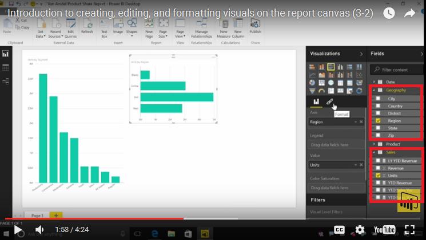Screen dimensions: 426x240
Task: Check the District field checkbox
Action: tap(378, 113)
